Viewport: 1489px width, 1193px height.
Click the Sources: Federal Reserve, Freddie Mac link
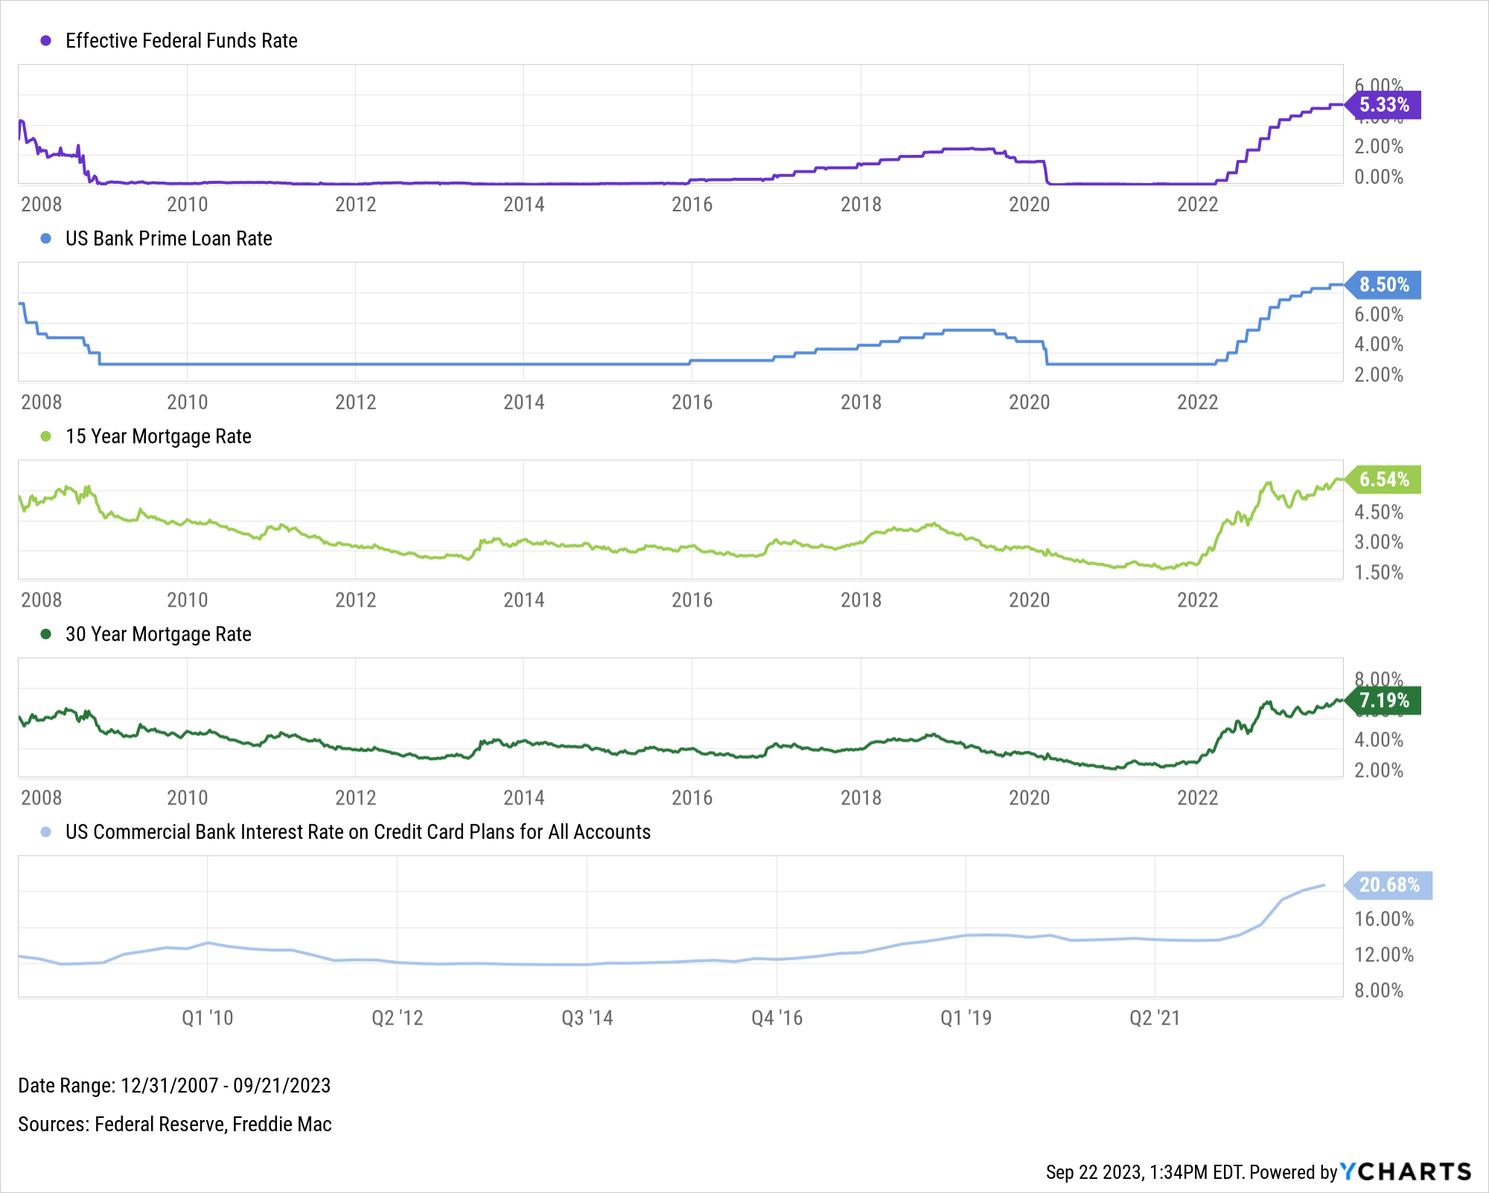(176, 1125)
